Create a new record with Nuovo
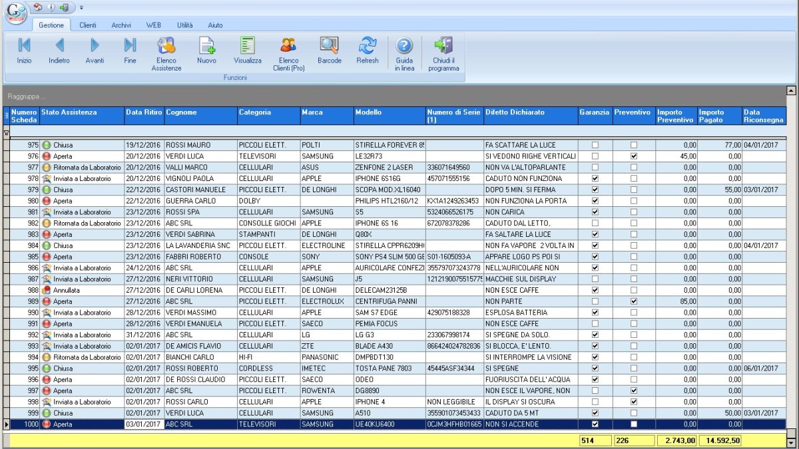 click(206, 51)
